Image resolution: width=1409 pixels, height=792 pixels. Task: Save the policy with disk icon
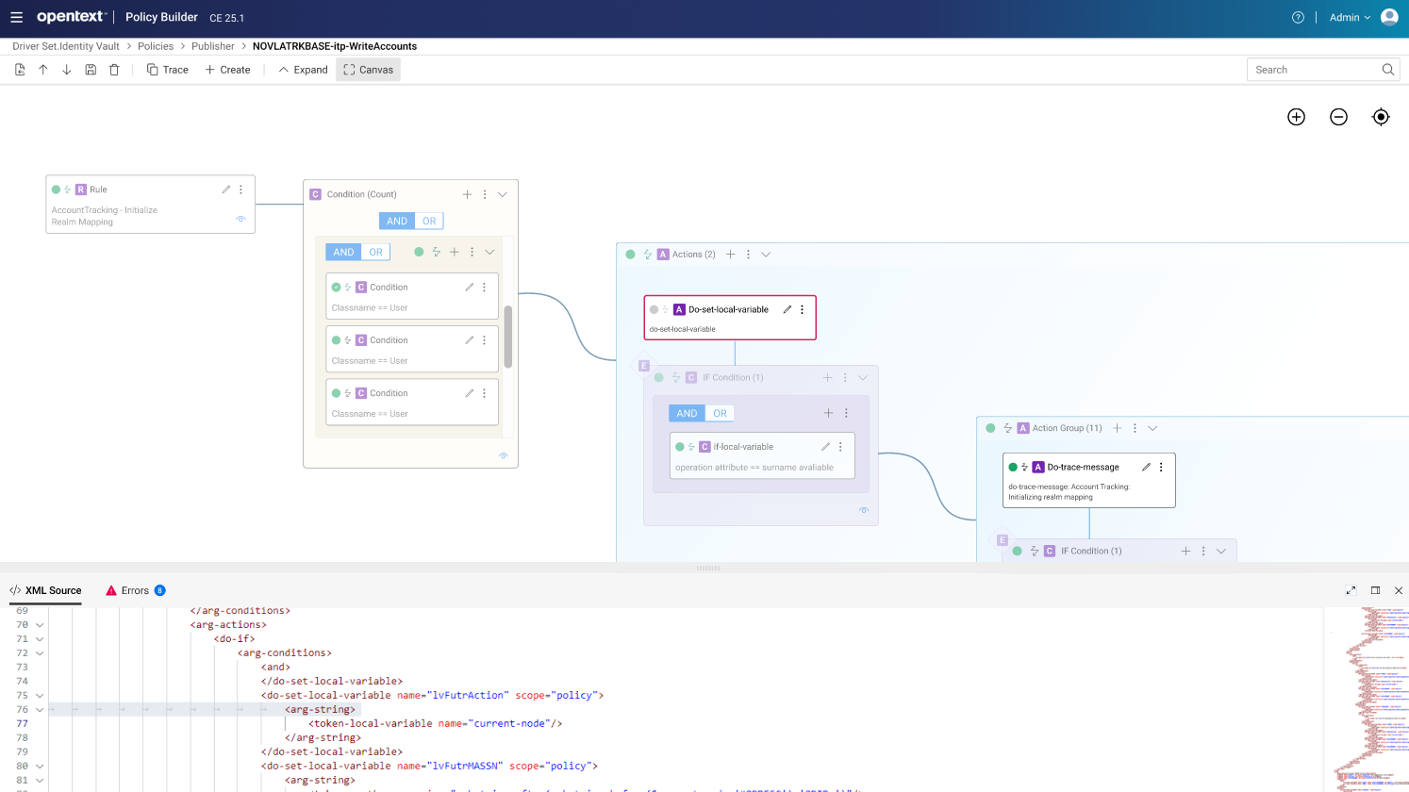pyautogui.click(x=91, y=70)
